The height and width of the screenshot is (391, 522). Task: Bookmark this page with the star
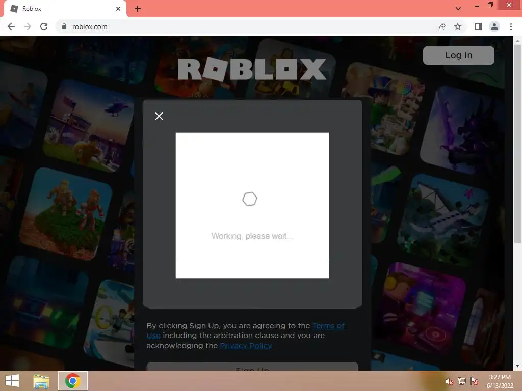[458, 26]
